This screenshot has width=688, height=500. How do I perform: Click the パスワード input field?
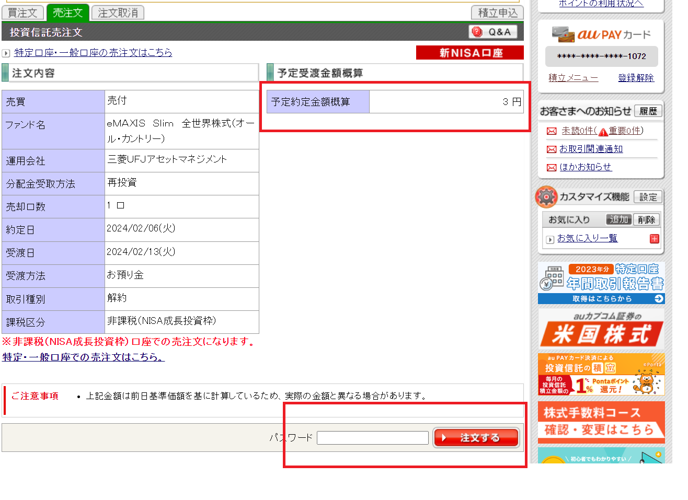(x=372, y=438)
